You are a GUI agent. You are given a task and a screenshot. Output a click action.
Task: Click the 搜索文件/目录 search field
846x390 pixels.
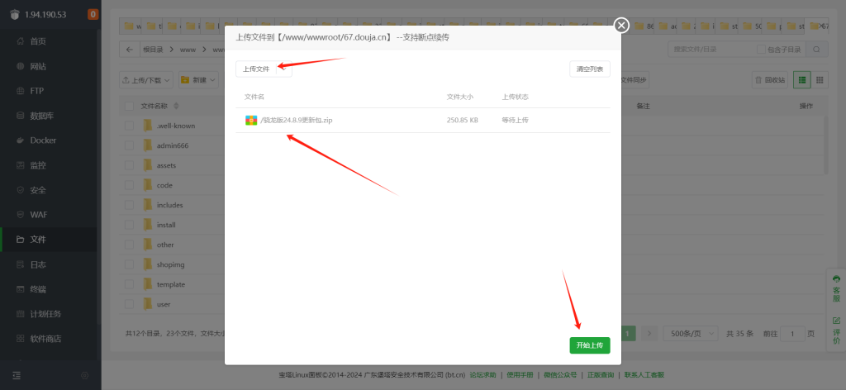click(x=710, y=50)
